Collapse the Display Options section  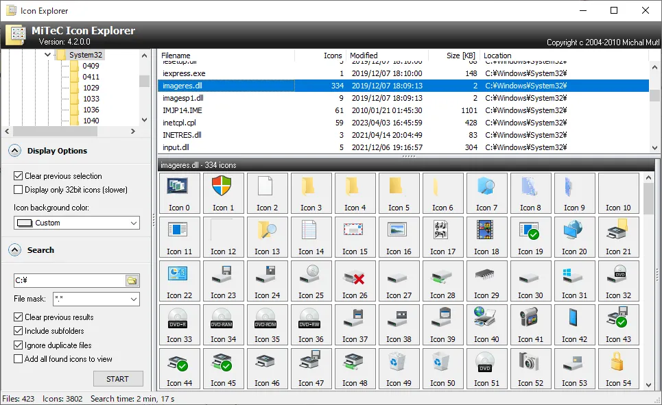point(15,151)
